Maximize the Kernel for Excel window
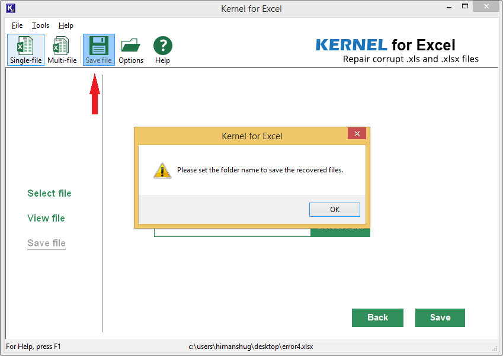This screenshot has width=503, height=356. [465, 7]
